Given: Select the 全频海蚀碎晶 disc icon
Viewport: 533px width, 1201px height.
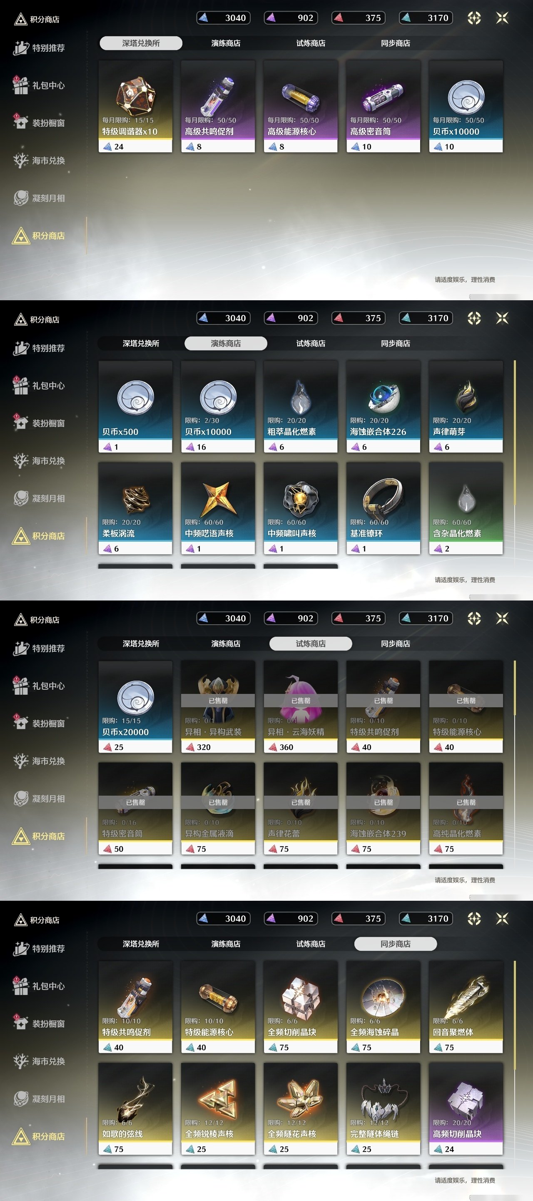Looking at the screenshot, I should [383, 997].
